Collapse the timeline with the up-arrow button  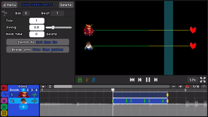click(43, 86)
